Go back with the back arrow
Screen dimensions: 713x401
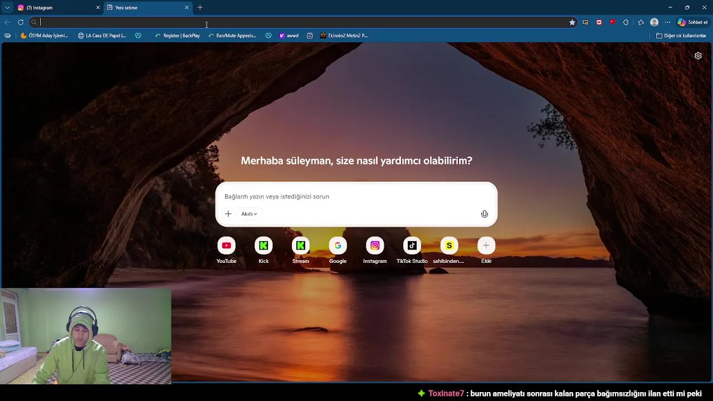click(7, 22)
